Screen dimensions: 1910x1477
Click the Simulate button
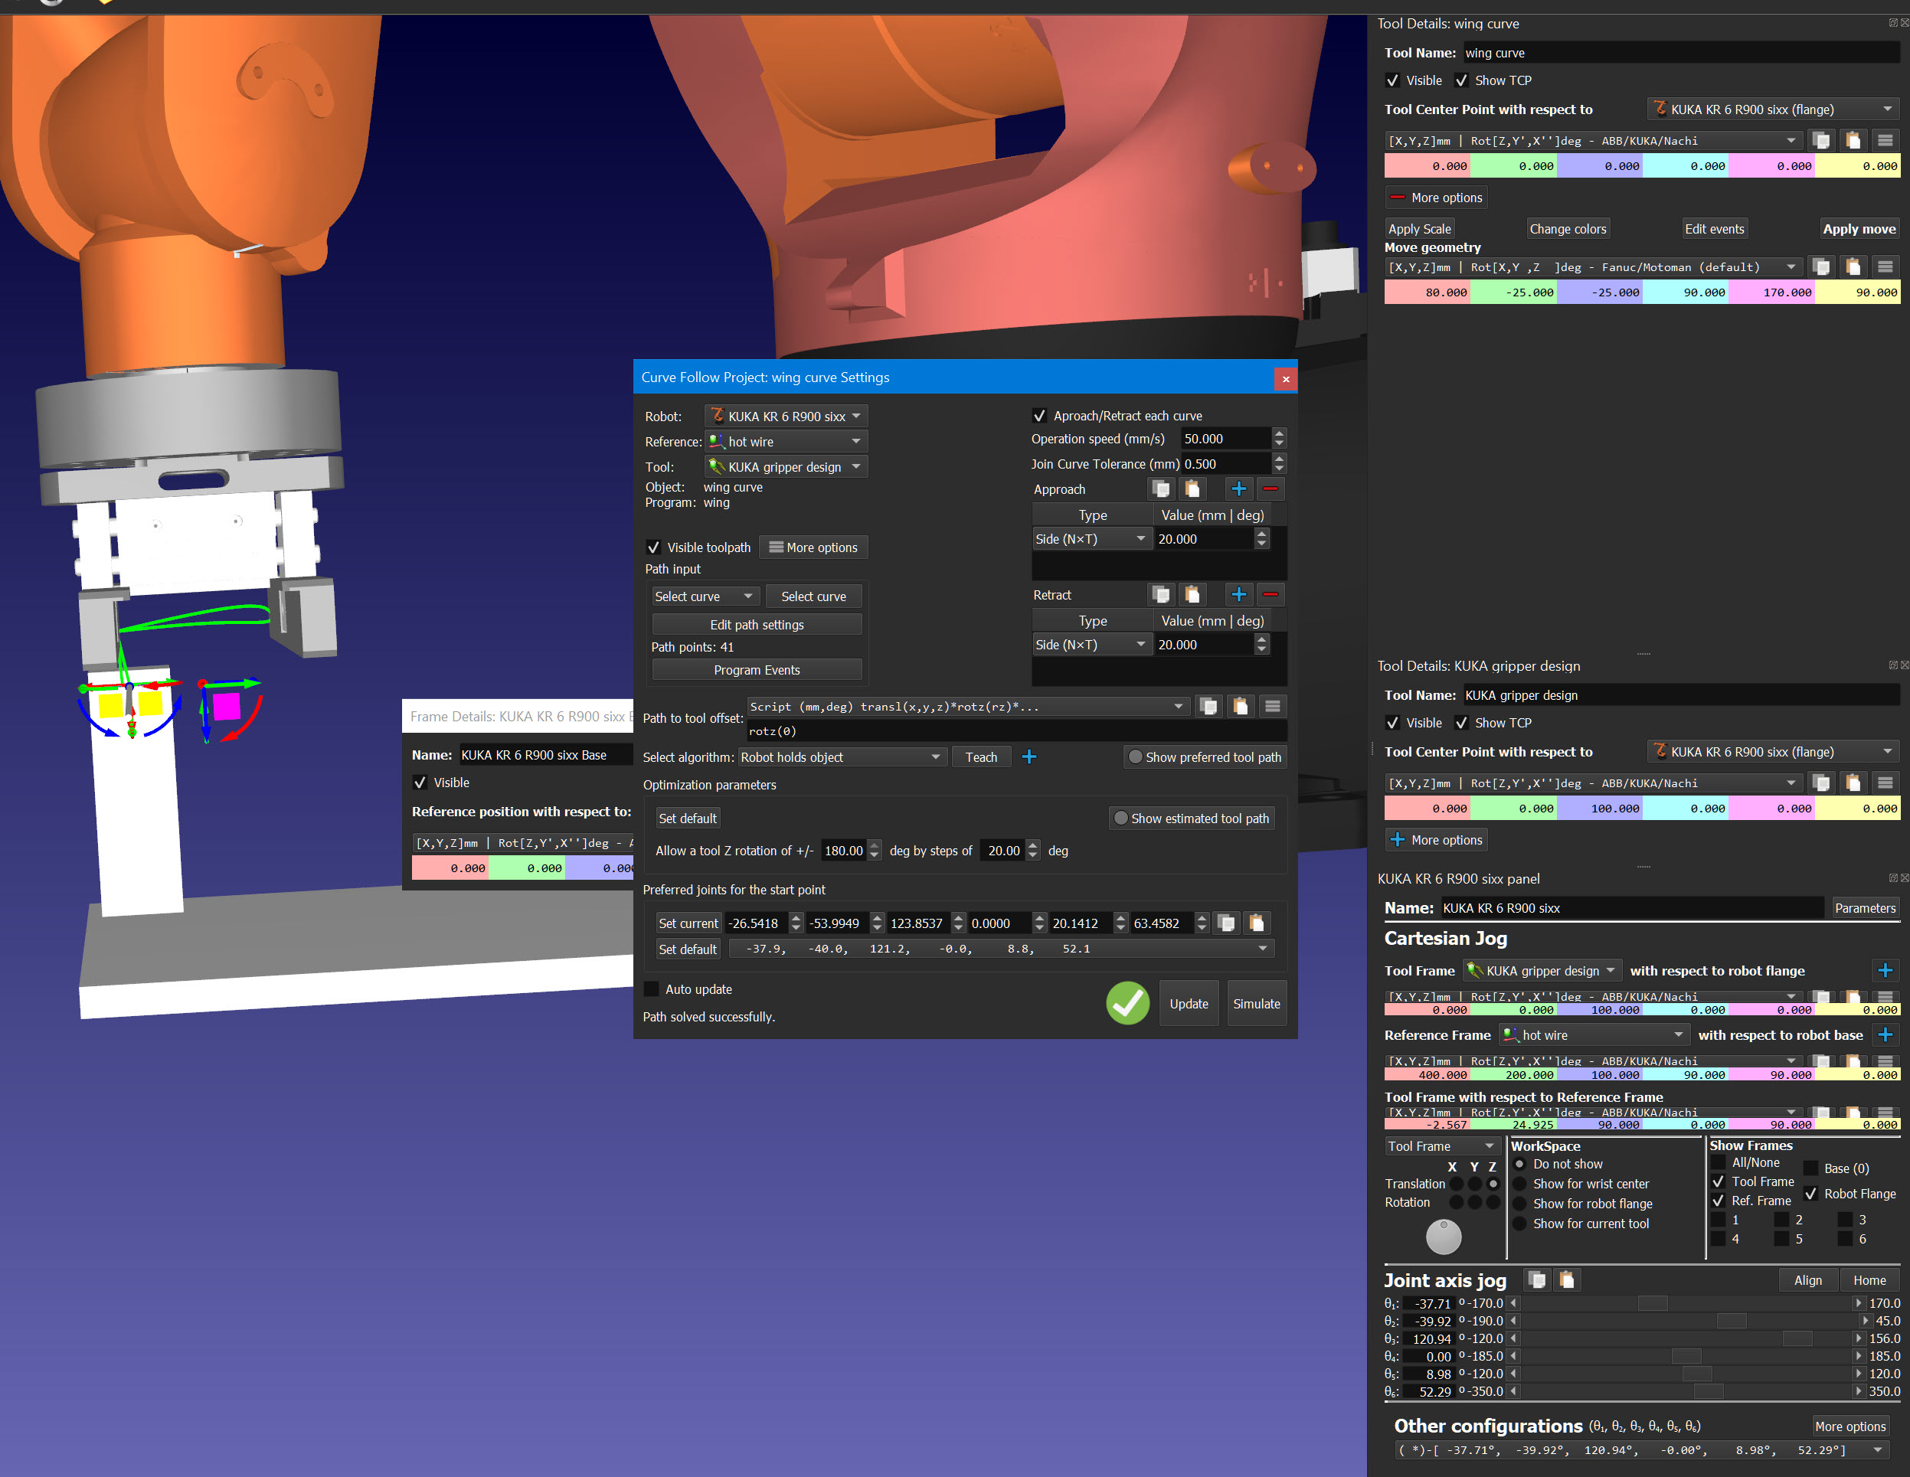[1256, 1004]
